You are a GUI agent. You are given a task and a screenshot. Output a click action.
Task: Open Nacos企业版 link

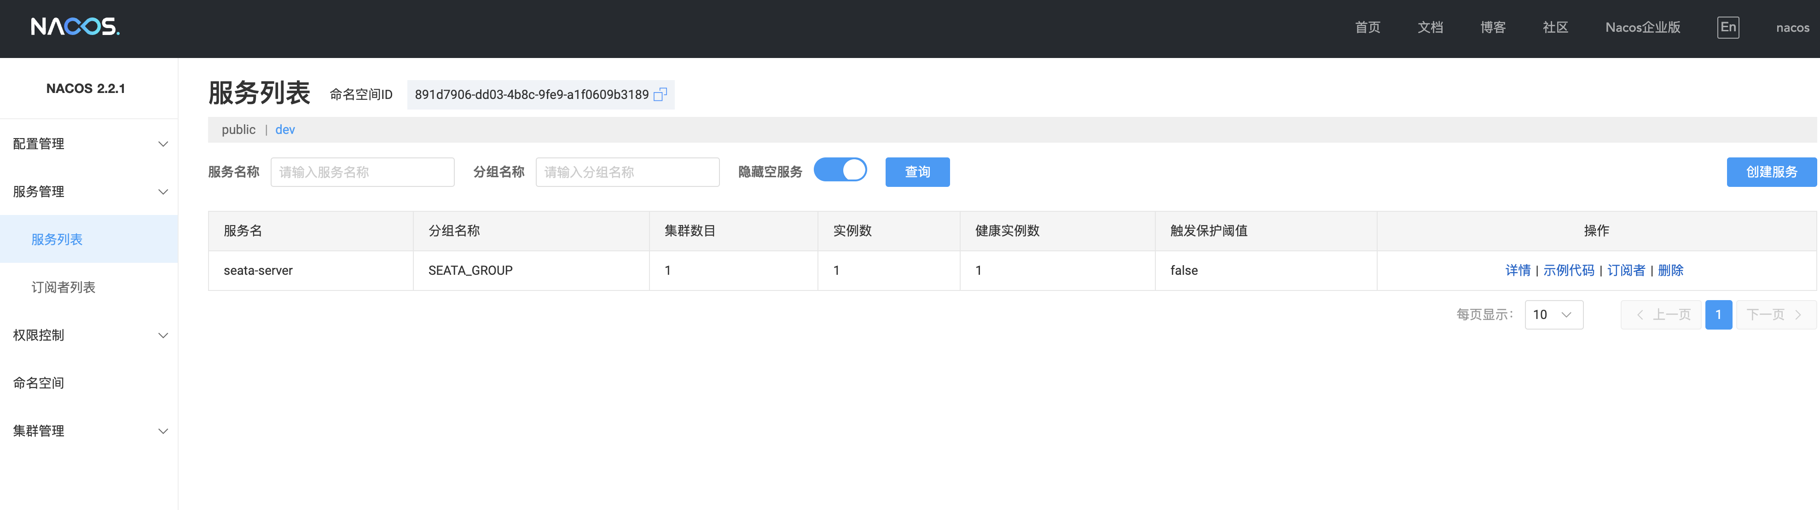pyautogui.click(x=1643, y=28)
